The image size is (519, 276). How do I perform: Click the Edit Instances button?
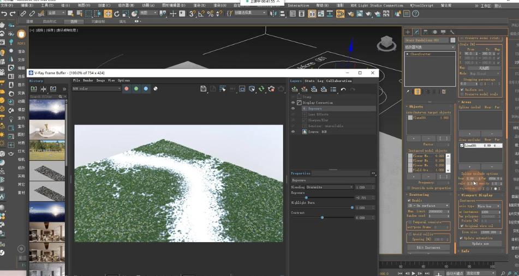pos(428,248)
